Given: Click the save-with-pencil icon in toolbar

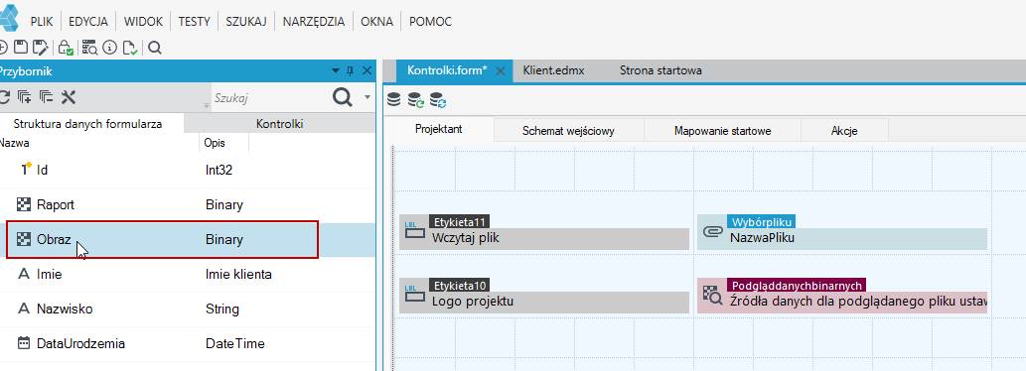Looking at the screenshot, I should tap(41, 47).
